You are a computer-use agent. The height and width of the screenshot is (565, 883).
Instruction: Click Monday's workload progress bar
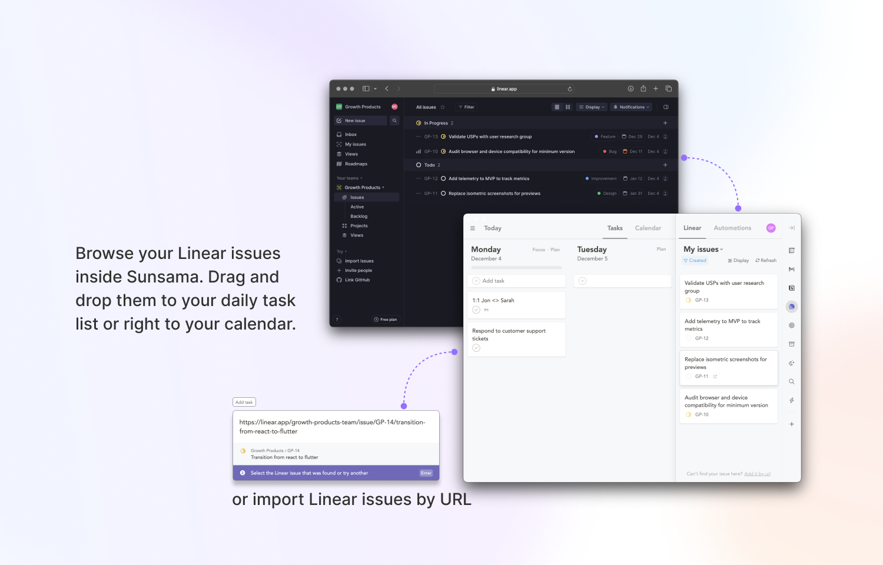coord(516,268)
